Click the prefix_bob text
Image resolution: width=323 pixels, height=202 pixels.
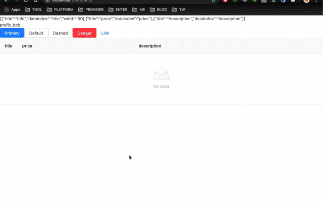10,25
